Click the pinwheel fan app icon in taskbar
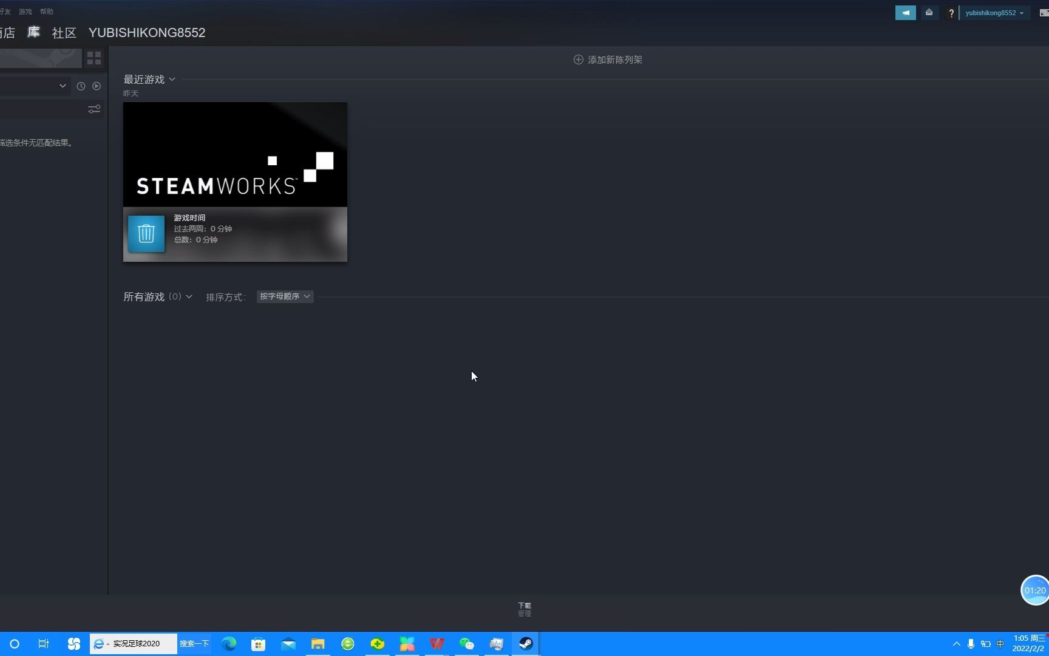This screenshot has height=656, width=1049. pos(73,644)
